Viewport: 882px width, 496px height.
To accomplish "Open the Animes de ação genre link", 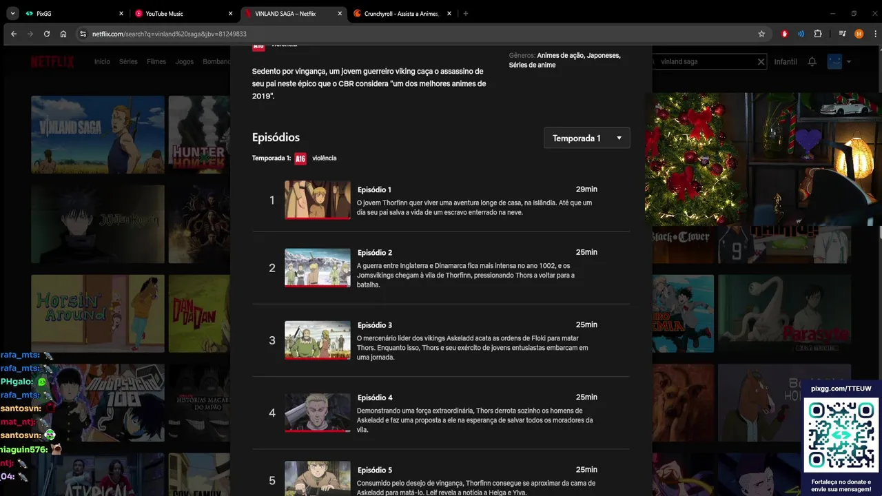I will 560,55.
